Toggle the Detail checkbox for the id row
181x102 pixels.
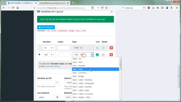pos(103,48)
